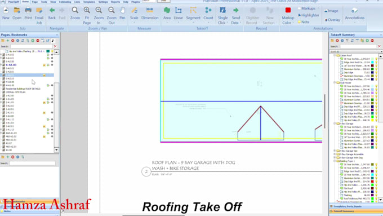Toggle lightbulb for Cabanas Aluminium Downspout item
The image size is (383, 216).
(x=376, y=76)
